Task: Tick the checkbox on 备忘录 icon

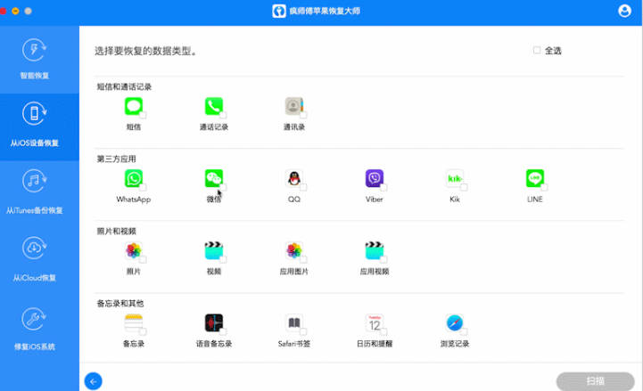Action: point(143,331)
